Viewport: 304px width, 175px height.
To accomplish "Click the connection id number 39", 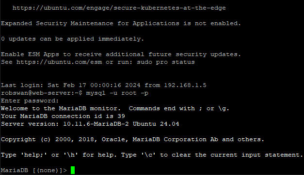I will point(121,116).
